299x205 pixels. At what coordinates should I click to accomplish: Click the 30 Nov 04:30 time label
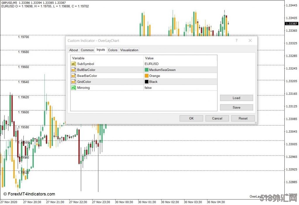click(x=216, y=202)
